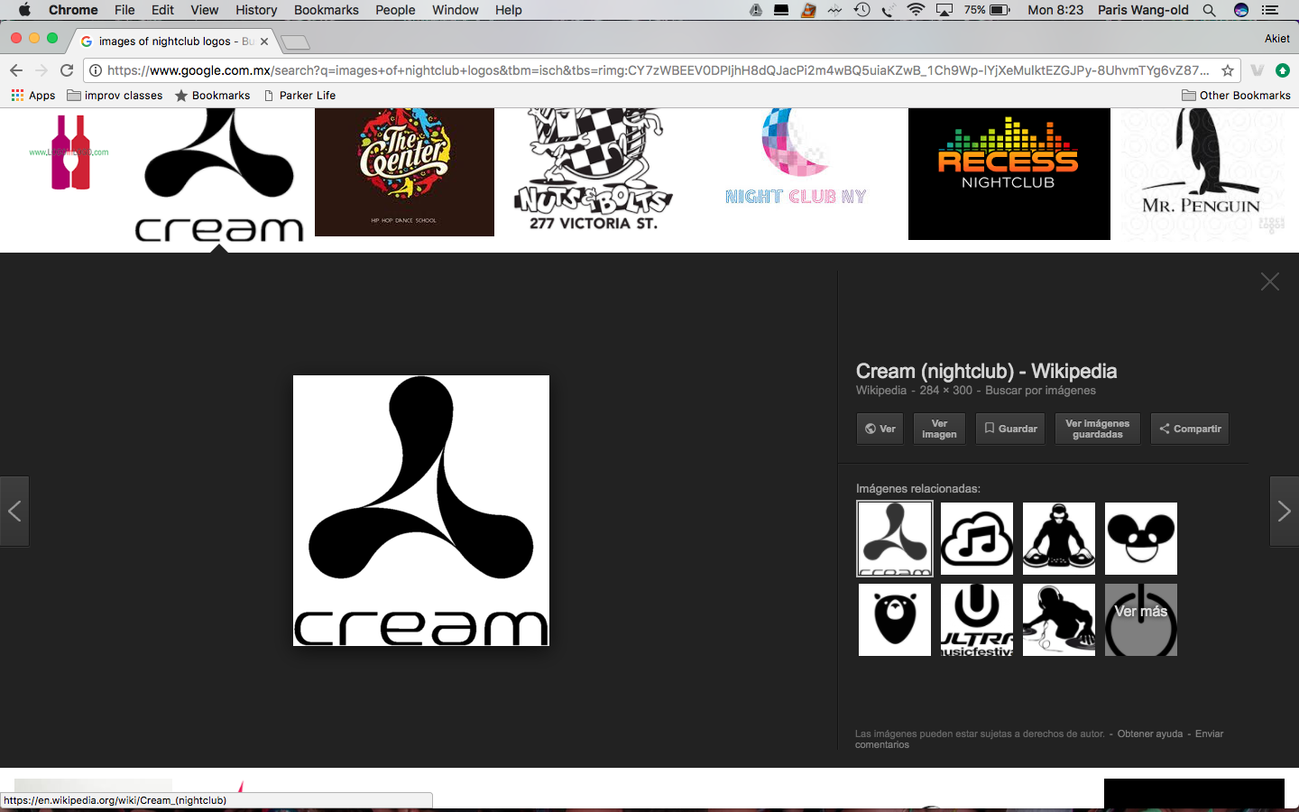Select the Recess Nightclub logo thumbnail

coord(1009,174)
